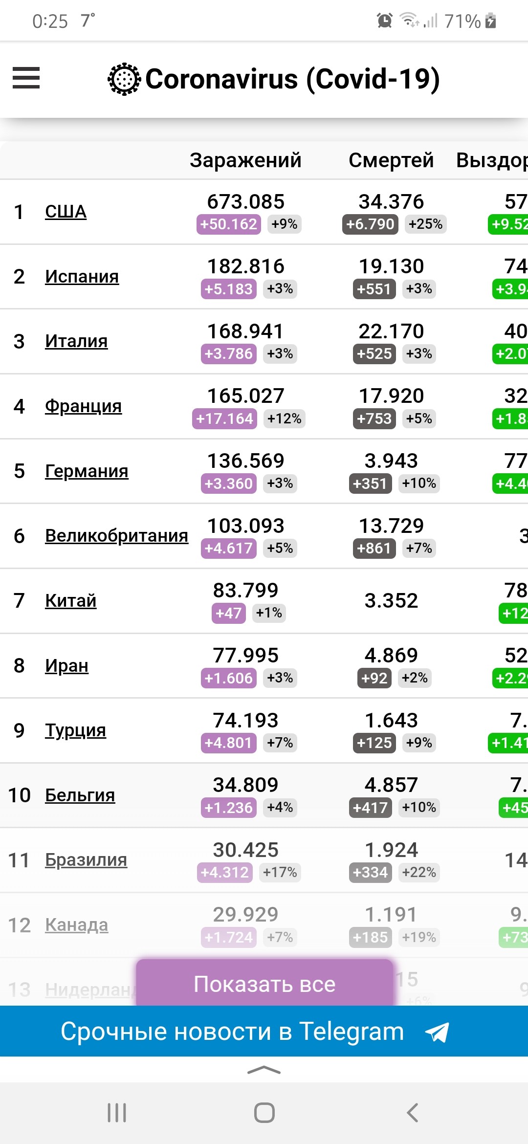Sort by the Заражений column header
The width and height of the screenshot is (528, 1144).
pos(245,160)
